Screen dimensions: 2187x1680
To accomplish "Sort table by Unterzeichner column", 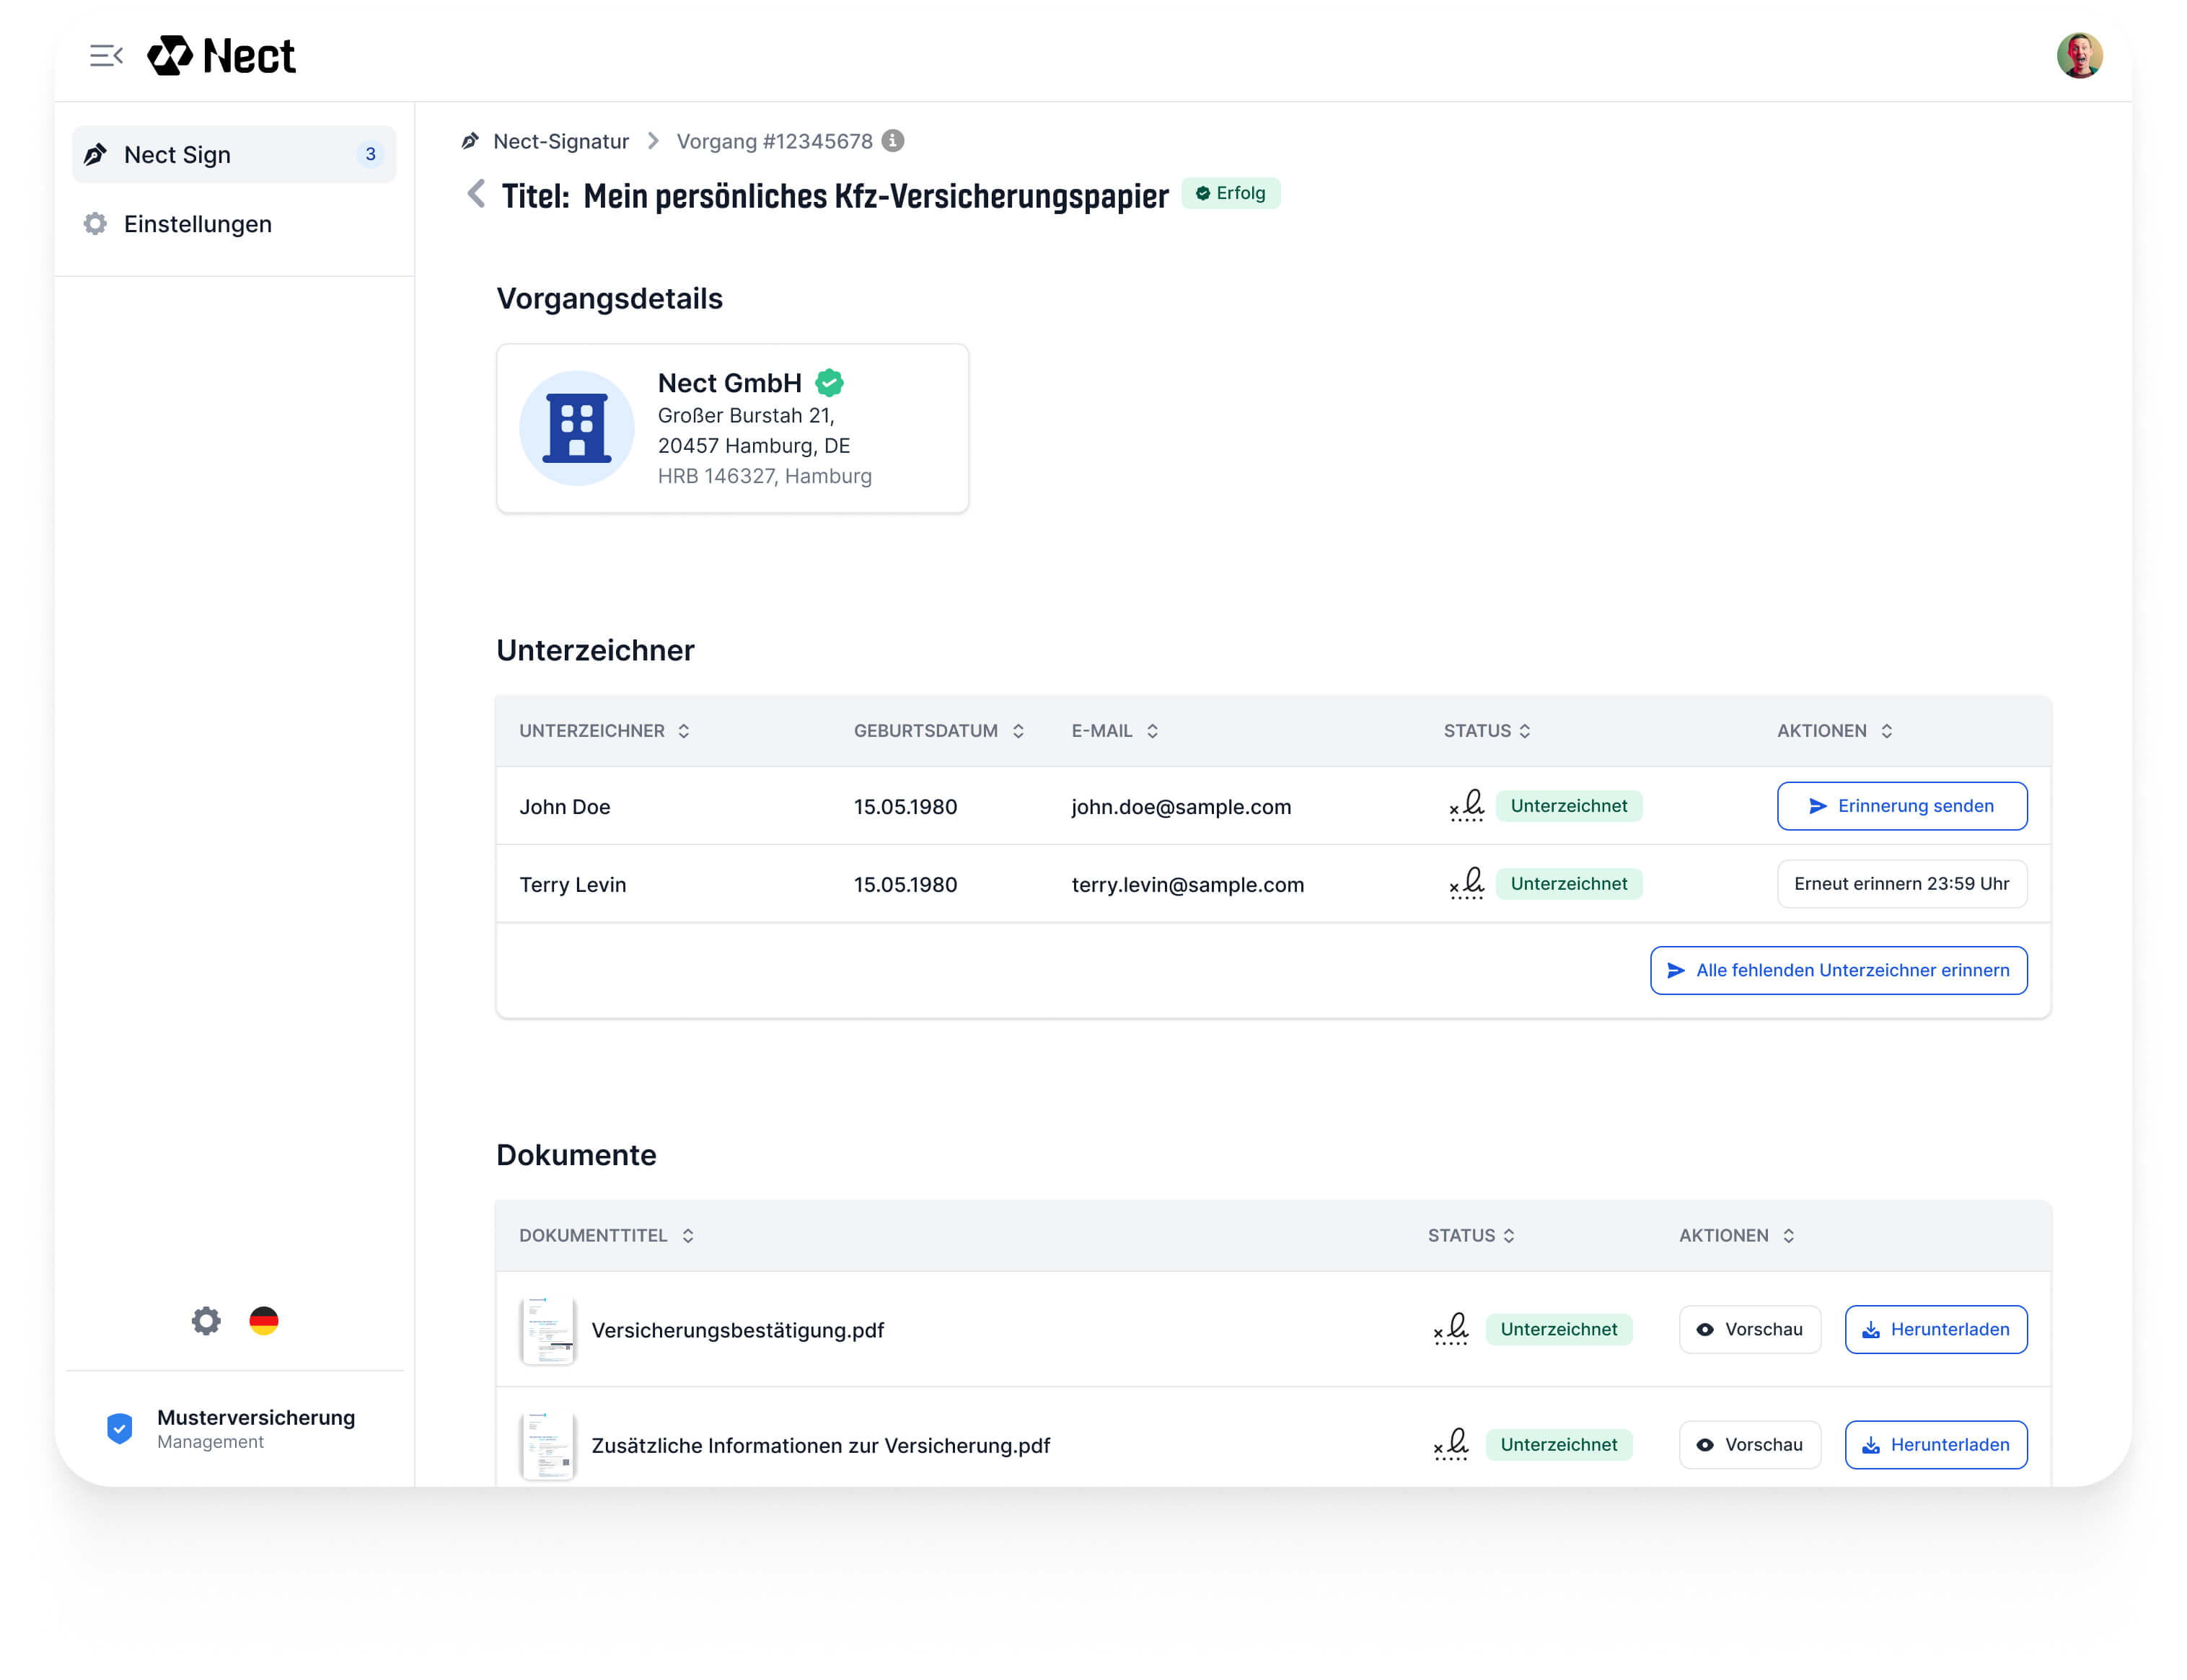I will tap(683, 731).
